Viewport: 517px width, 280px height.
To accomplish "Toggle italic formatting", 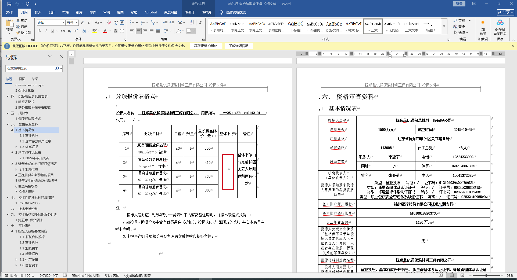I will click(46, 31).
